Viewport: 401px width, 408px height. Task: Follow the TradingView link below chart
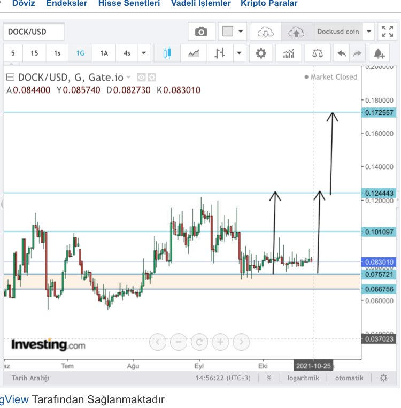[x=14, y=399]
